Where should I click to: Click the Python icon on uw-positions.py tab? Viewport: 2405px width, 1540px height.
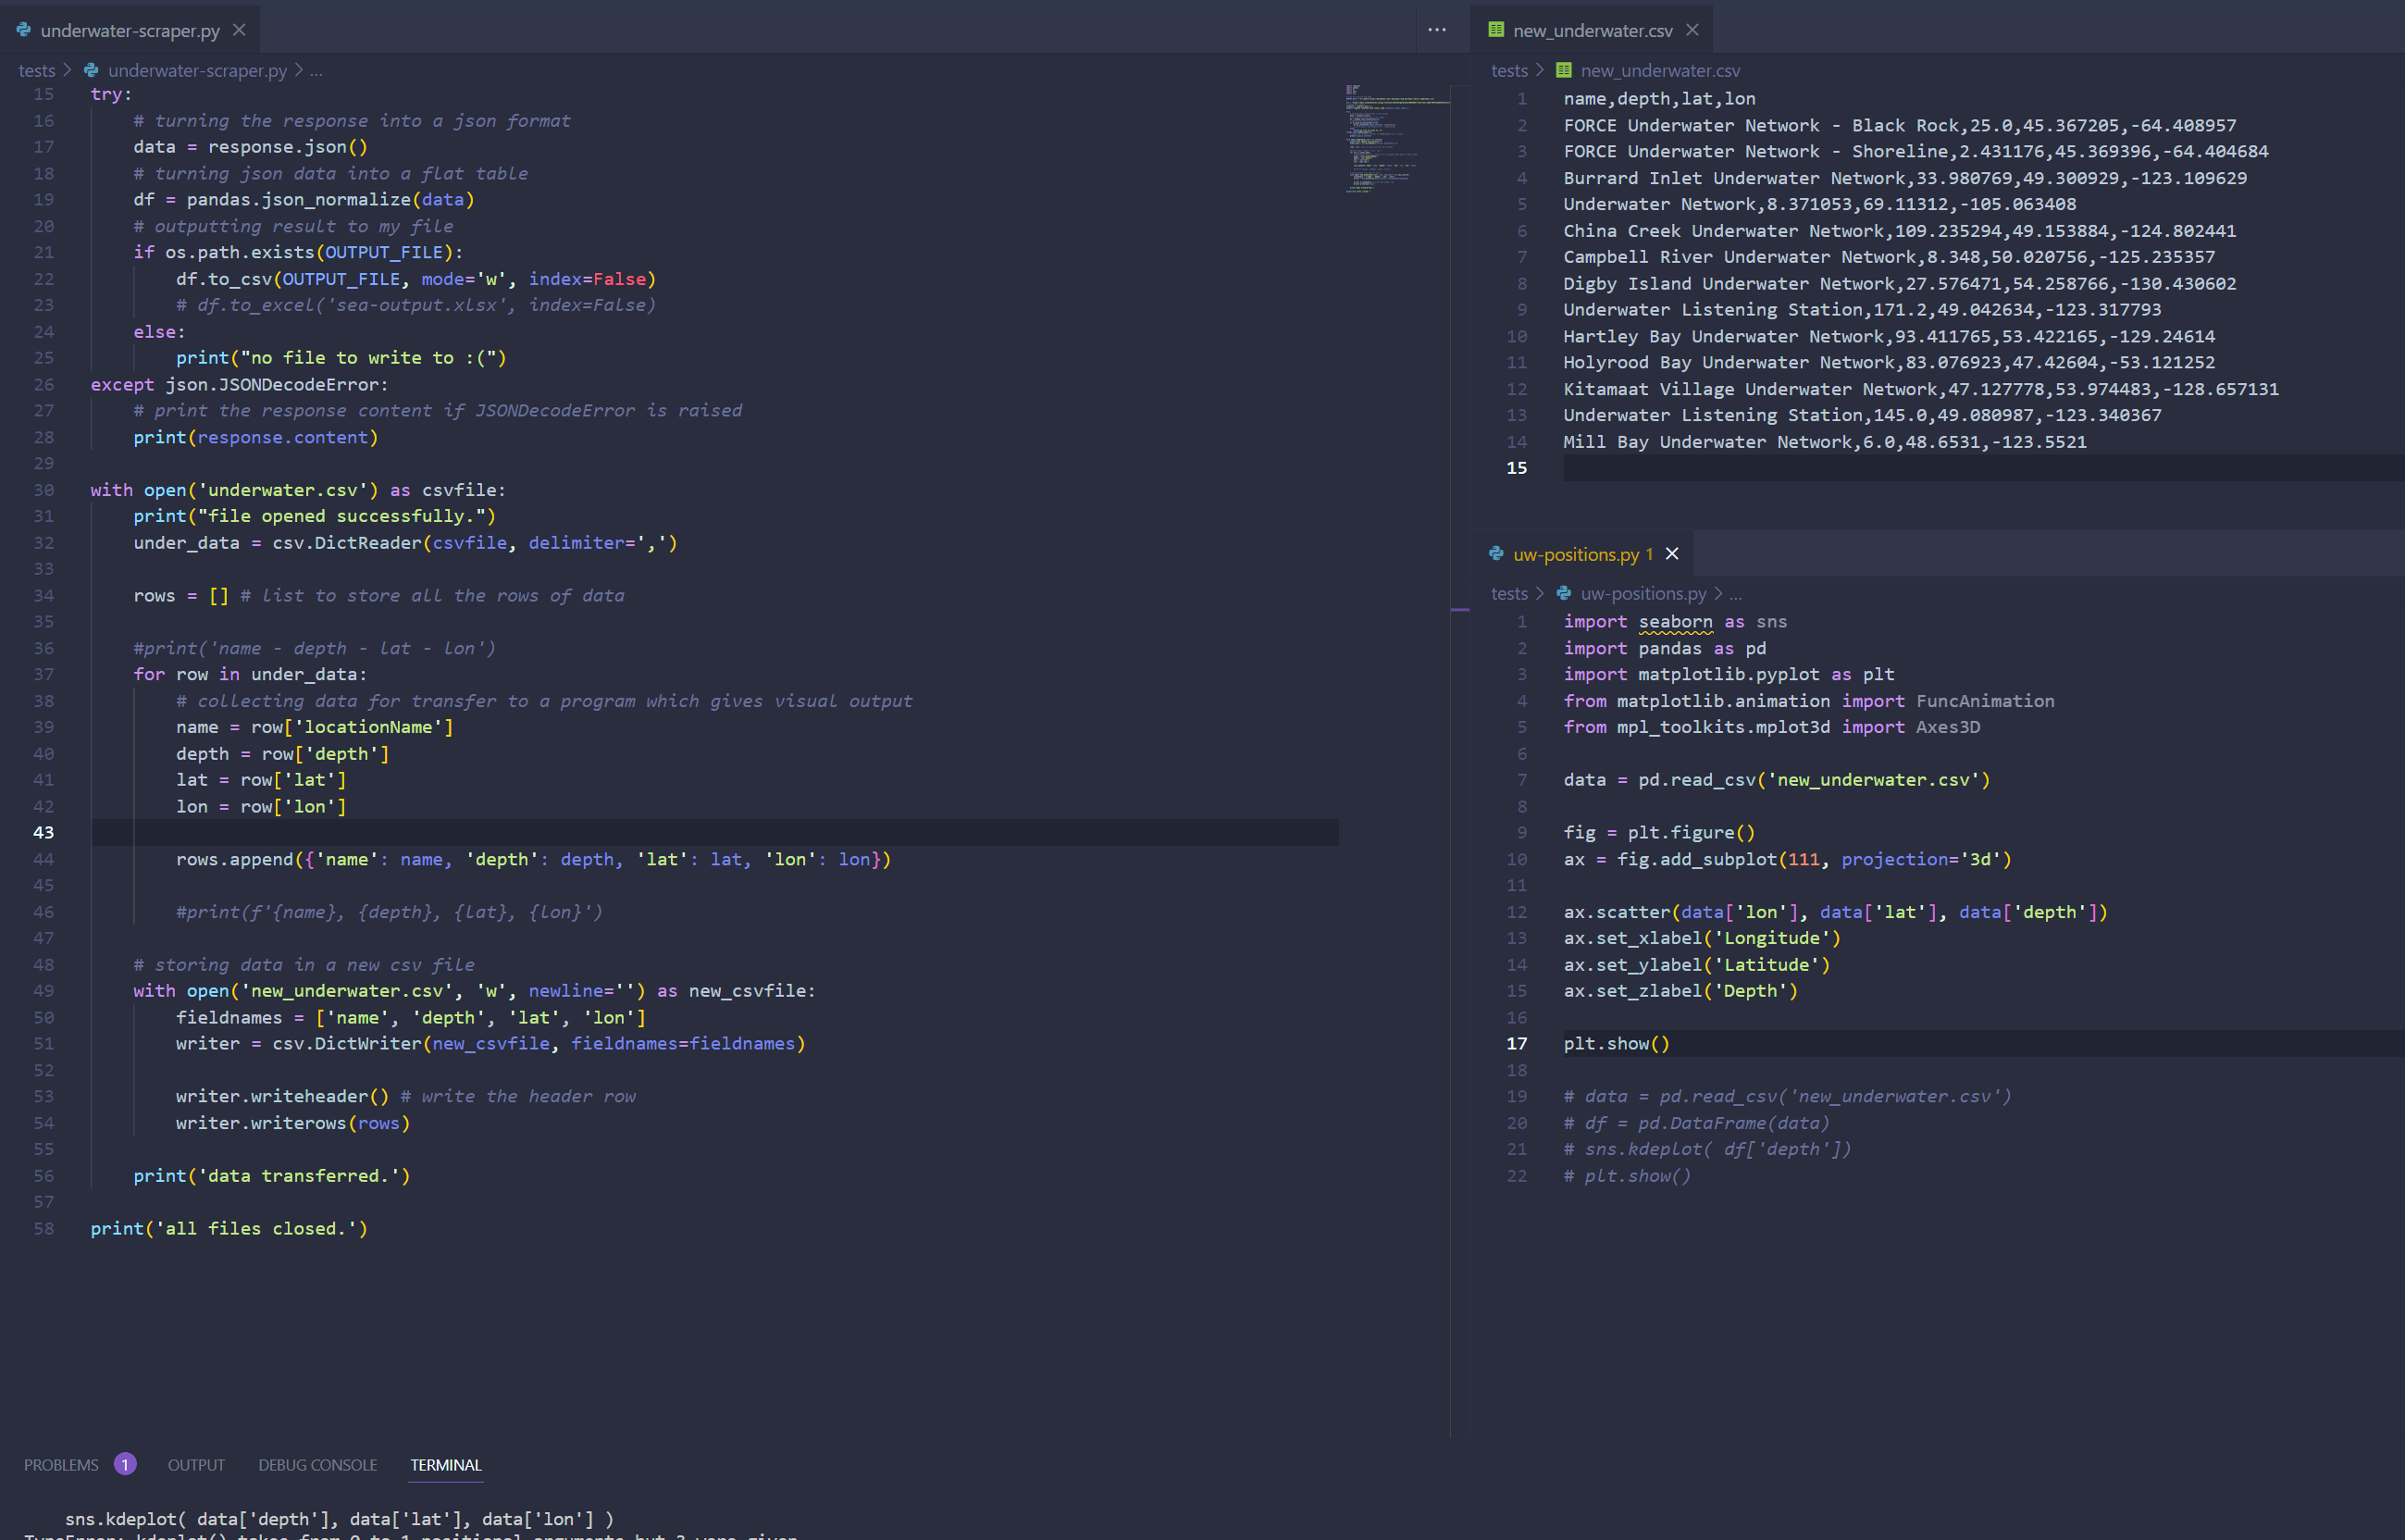tap(1495, 554)
